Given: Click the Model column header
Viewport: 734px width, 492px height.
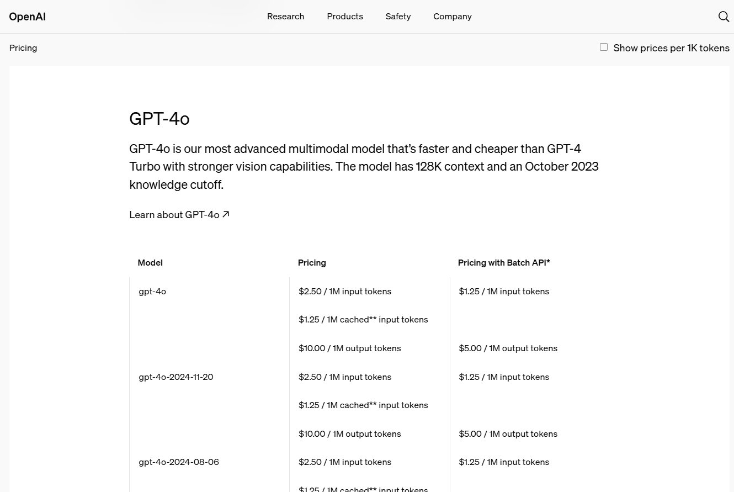Looking at the screenshot, I should [x=150, y=263].
